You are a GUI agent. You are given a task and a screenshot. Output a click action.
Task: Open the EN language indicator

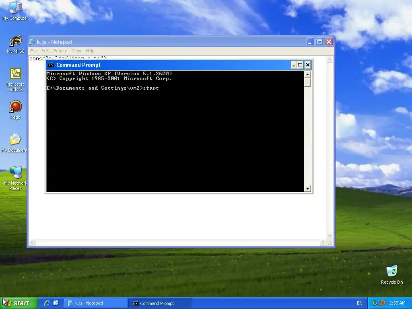point(359,303)
